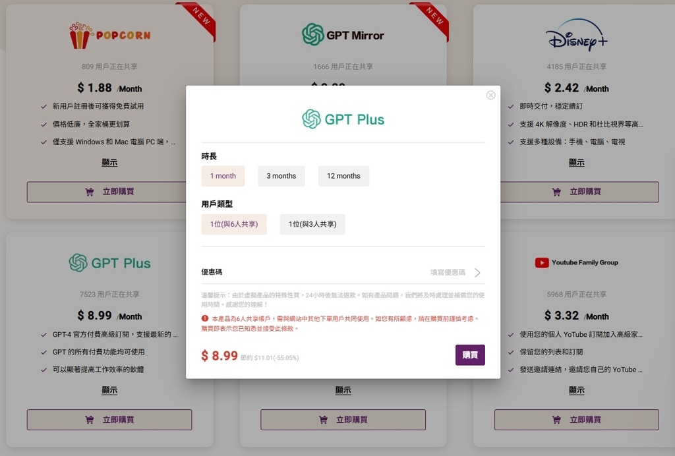Screen dimensions: 675x456
Task: Choose 1位(與6人共享) user type
Action: (234, 224)
